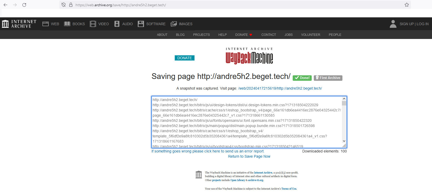Open the Web section icon

tap(46, 24)
